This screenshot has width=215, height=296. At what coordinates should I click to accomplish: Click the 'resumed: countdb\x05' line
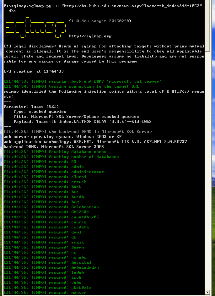[51, 217]
